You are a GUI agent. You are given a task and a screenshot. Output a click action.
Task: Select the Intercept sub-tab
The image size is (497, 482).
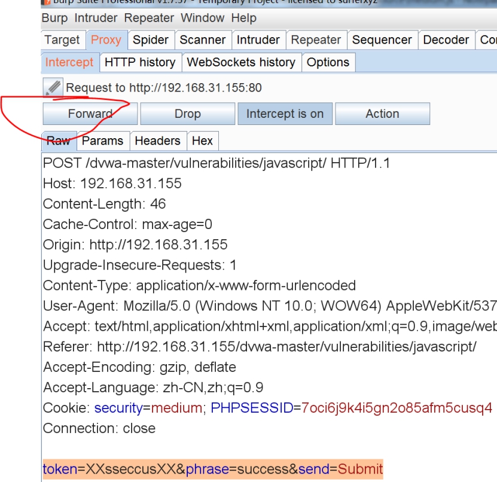69,62
